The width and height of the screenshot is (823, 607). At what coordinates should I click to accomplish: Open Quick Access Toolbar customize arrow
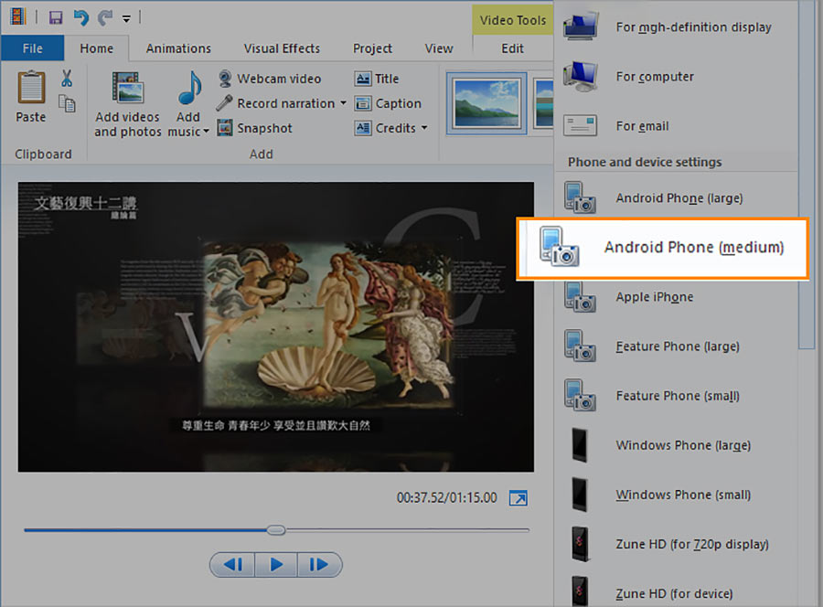pyautogui.click(x=126, y=19)
